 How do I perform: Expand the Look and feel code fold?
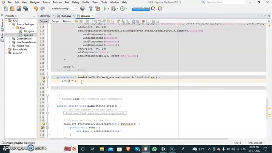48,113
